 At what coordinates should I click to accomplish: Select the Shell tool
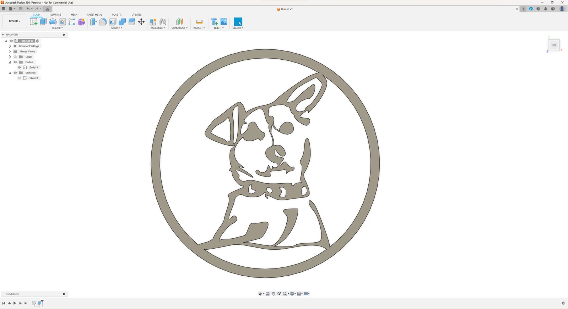[x=113, y=22]
